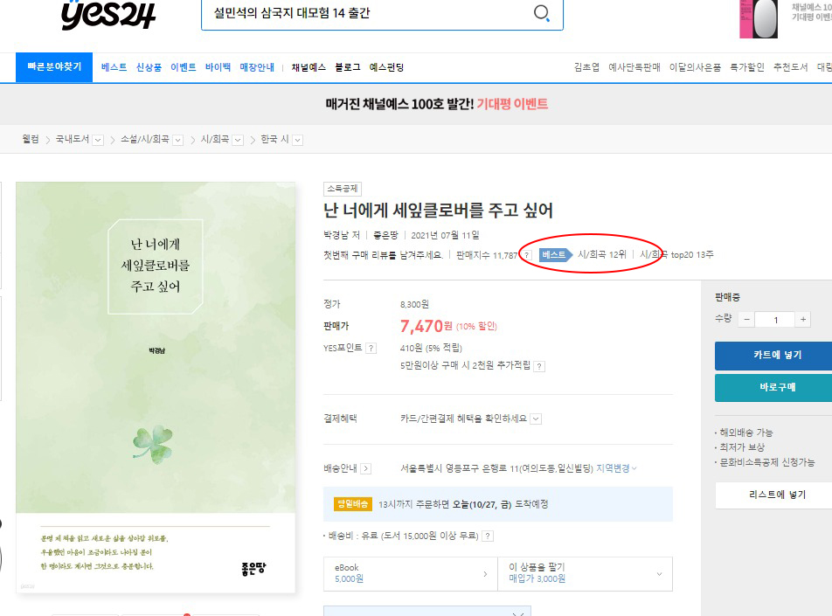
Task: Open the 예스펀딩 link
Action: point(387,67)
